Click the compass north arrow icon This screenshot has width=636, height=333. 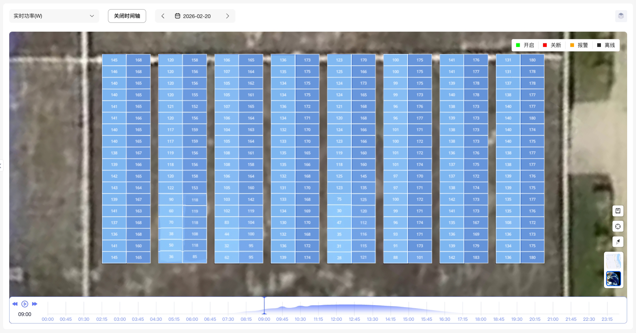618,242
